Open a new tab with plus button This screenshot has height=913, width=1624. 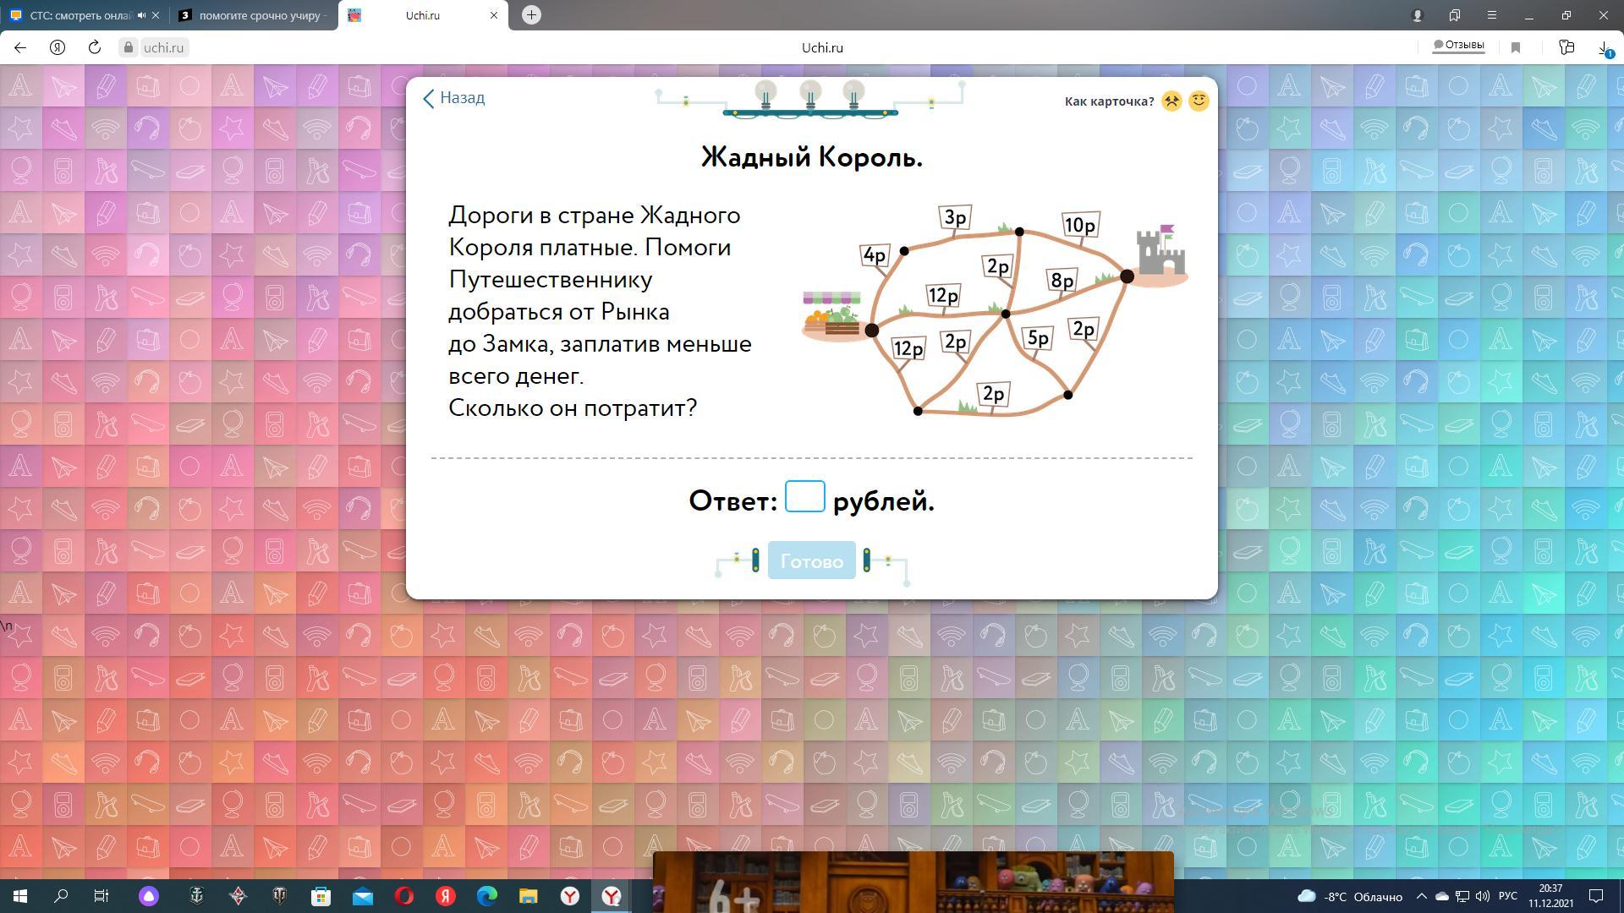coord(531,15)
